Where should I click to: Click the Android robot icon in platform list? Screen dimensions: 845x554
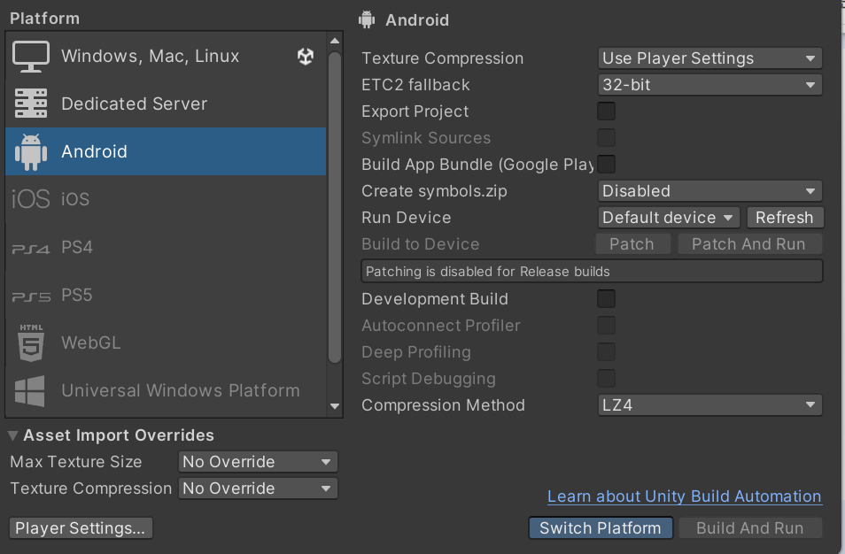click(x=31, y=152)
